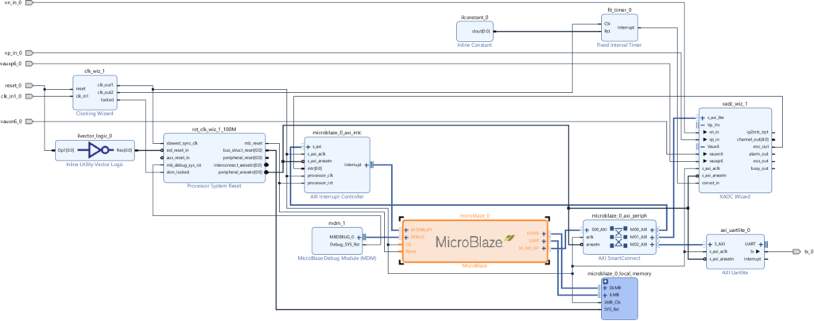The width and height of the screenshot is (814, 321).
Task: Click the tx_0 output port
Action: (797, 252)
